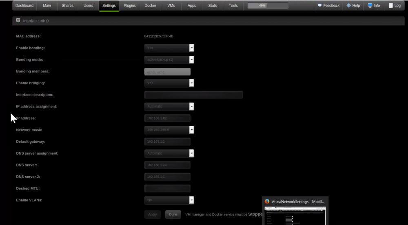Click the Log document icon
Image resolution: width=408 pixels, height=225 pixels.
click(390, 5)
